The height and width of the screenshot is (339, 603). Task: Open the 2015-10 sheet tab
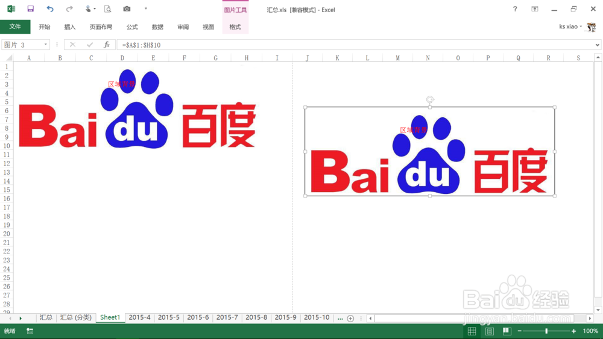317,317
